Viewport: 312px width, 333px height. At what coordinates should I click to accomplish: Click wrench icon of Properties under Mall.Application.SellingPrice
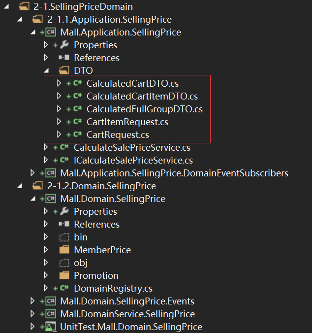point(64,45)
